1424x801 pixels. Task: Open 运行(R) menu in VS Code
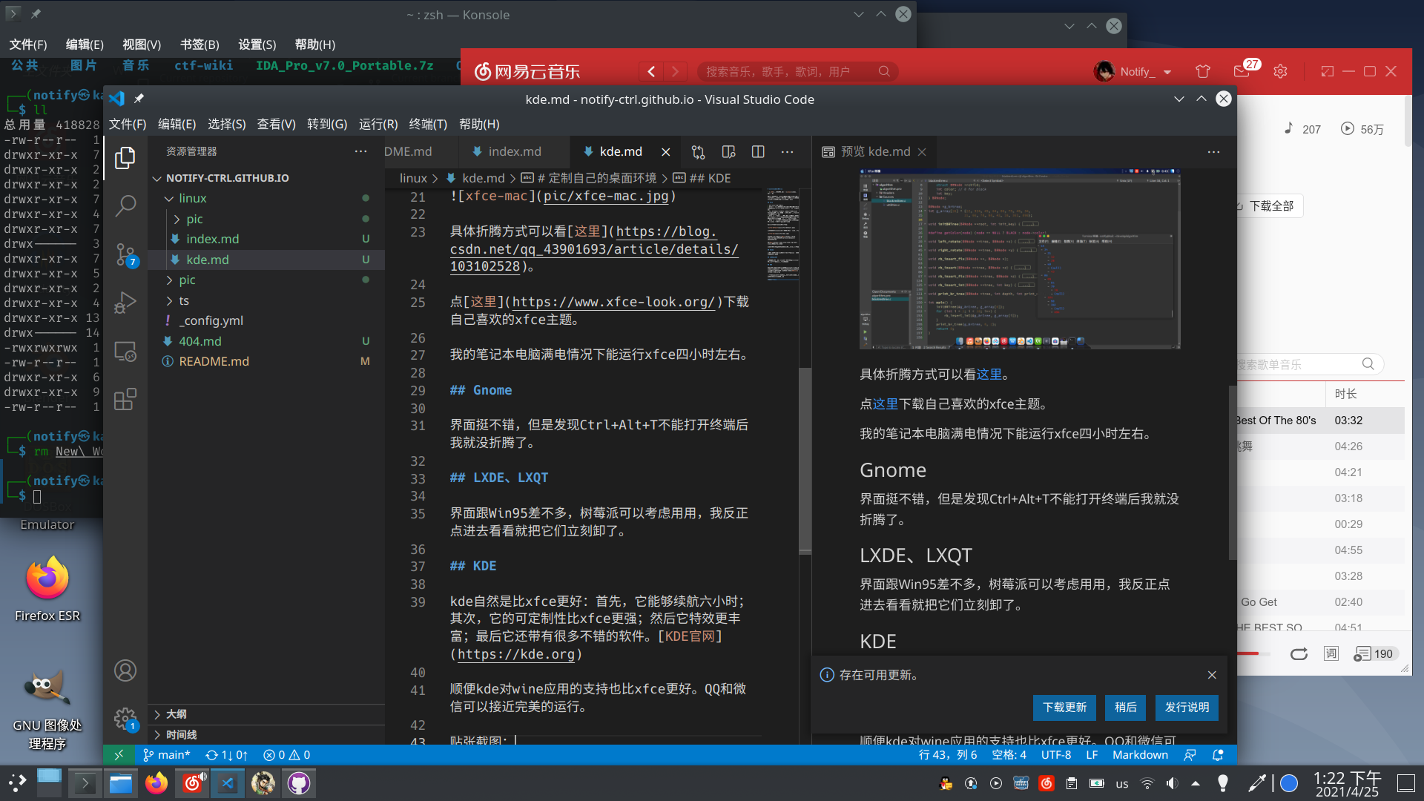coord(378,124)
